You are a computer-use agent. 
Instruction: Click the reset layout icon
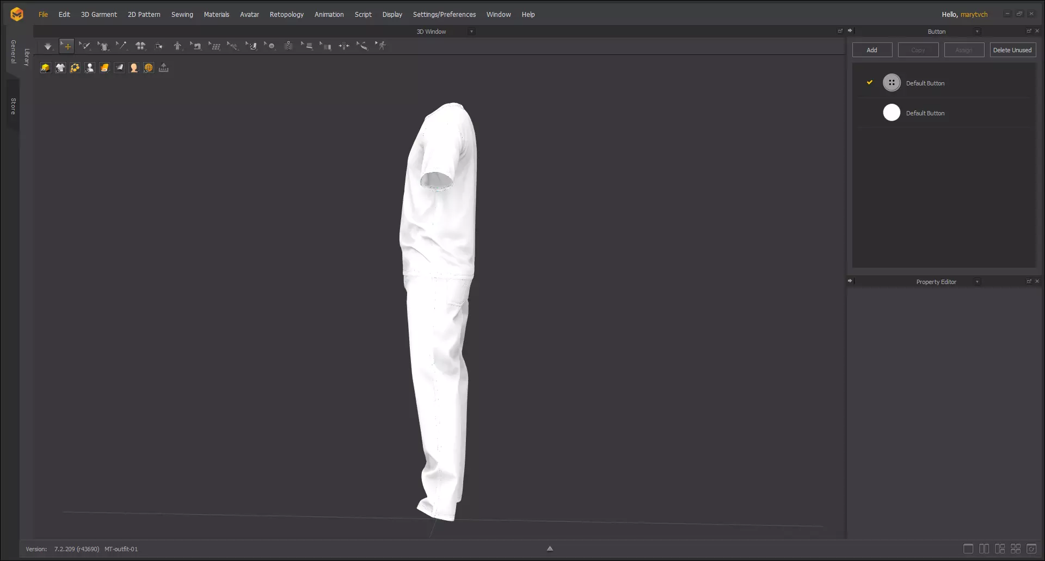[x=1031, y=548]
